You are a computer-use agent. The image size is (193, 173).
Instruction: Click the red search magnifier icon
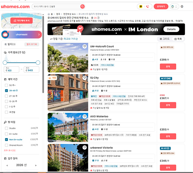82,6
